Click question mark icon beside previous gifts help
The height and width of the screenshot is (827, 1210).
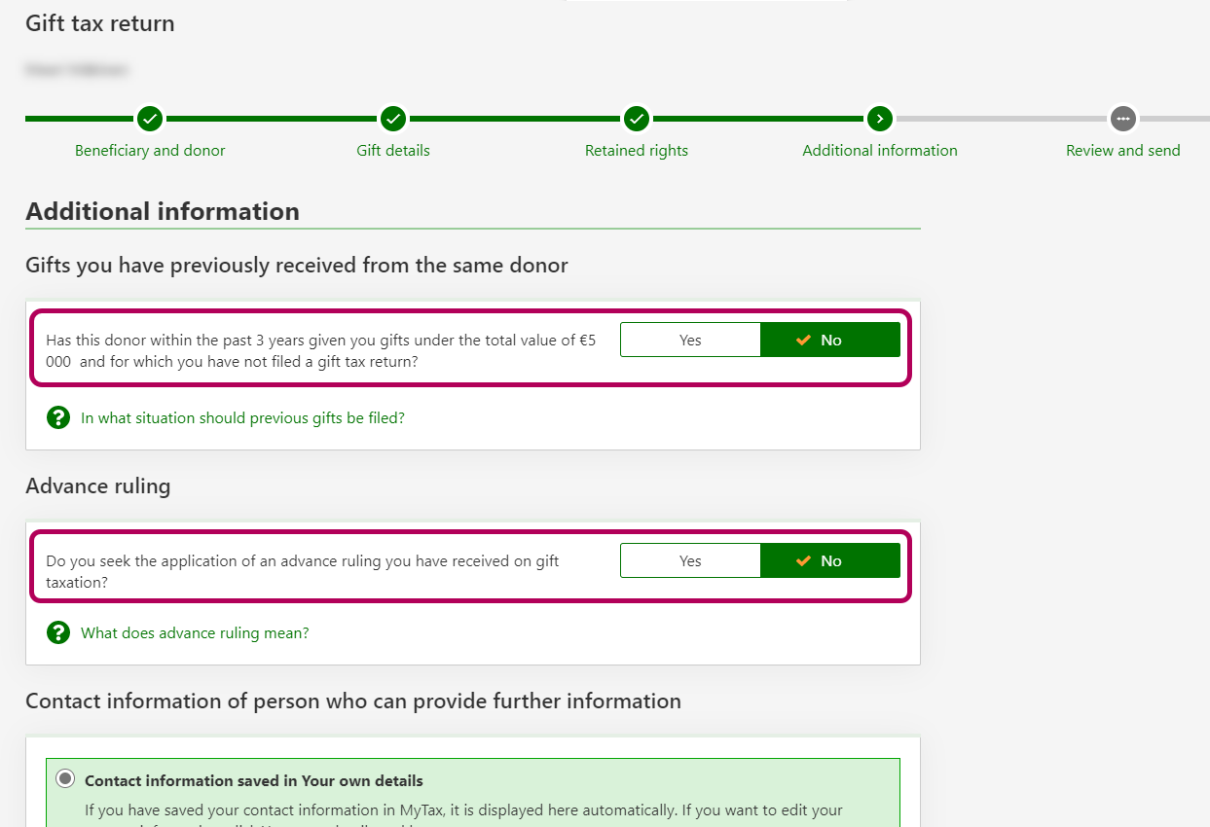pyautogui.click(x=58, y=418)
